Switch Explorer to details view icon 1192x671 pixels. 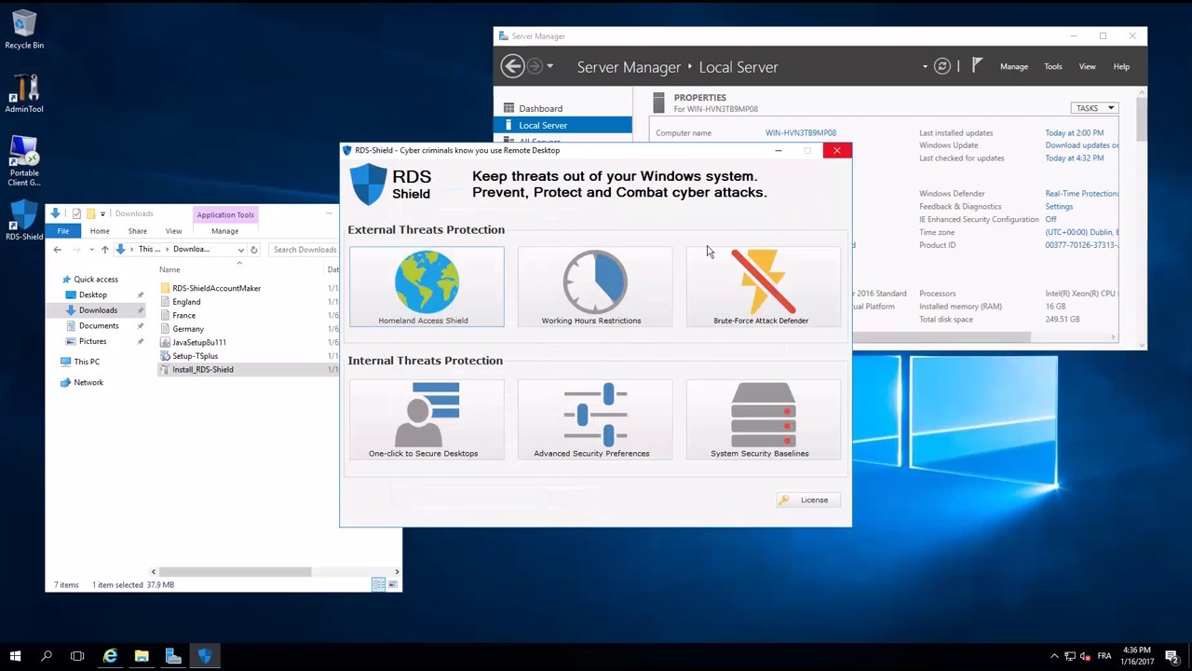(x=378, y=584)
